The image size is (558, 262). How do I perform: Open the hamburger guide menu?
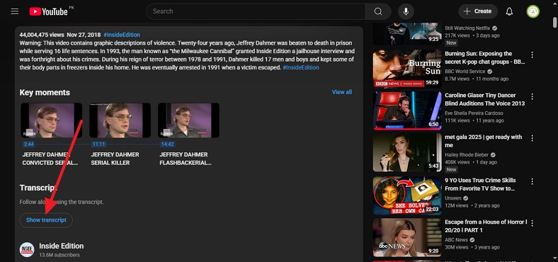[15, 11]
